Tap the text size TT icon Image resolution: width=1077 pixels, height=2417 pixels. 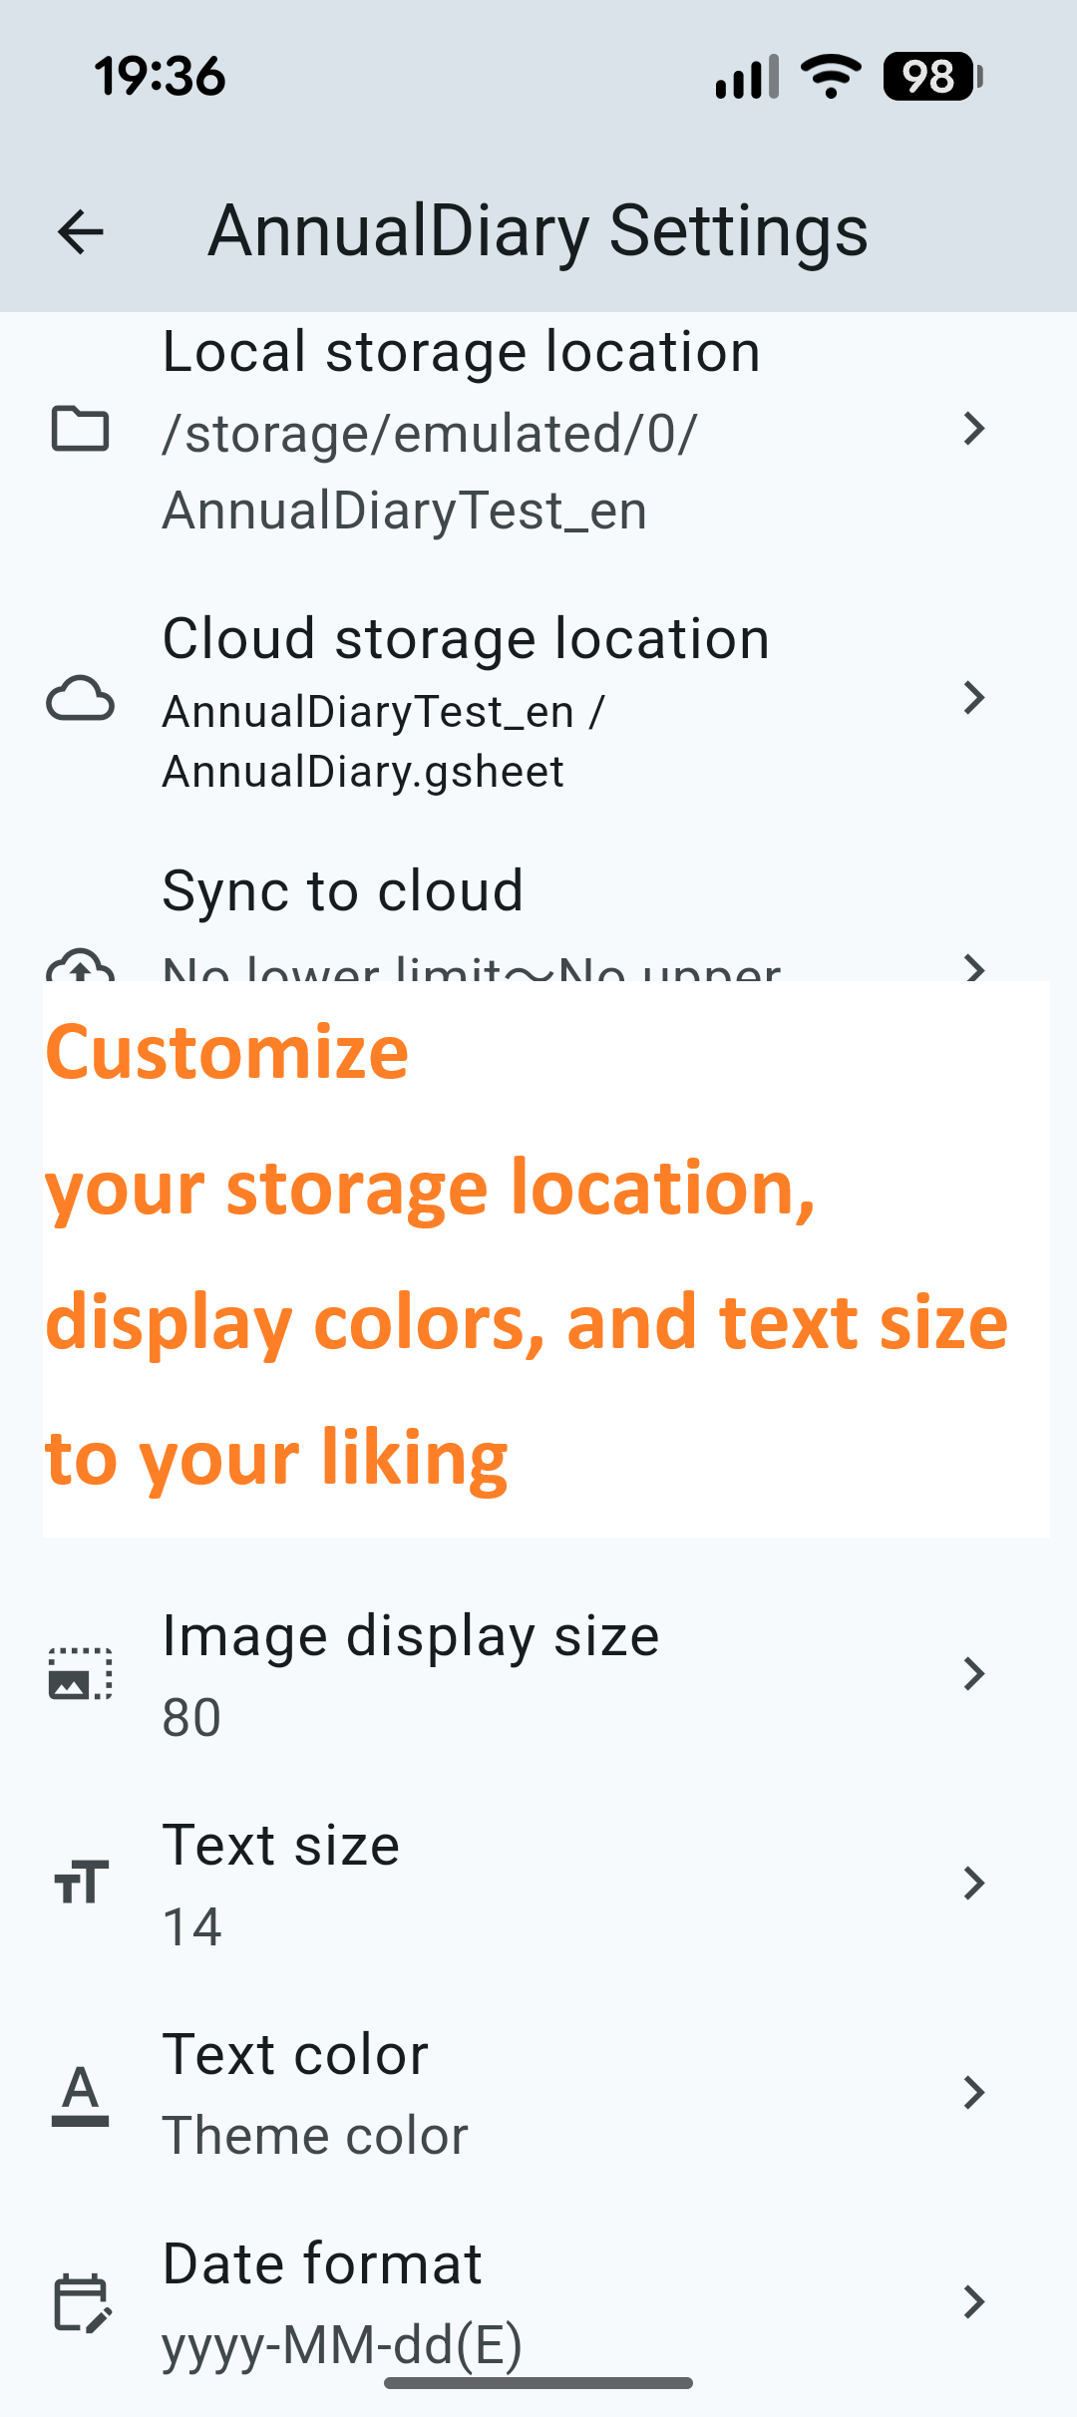pyautogui.click(x=80, y=1883)
